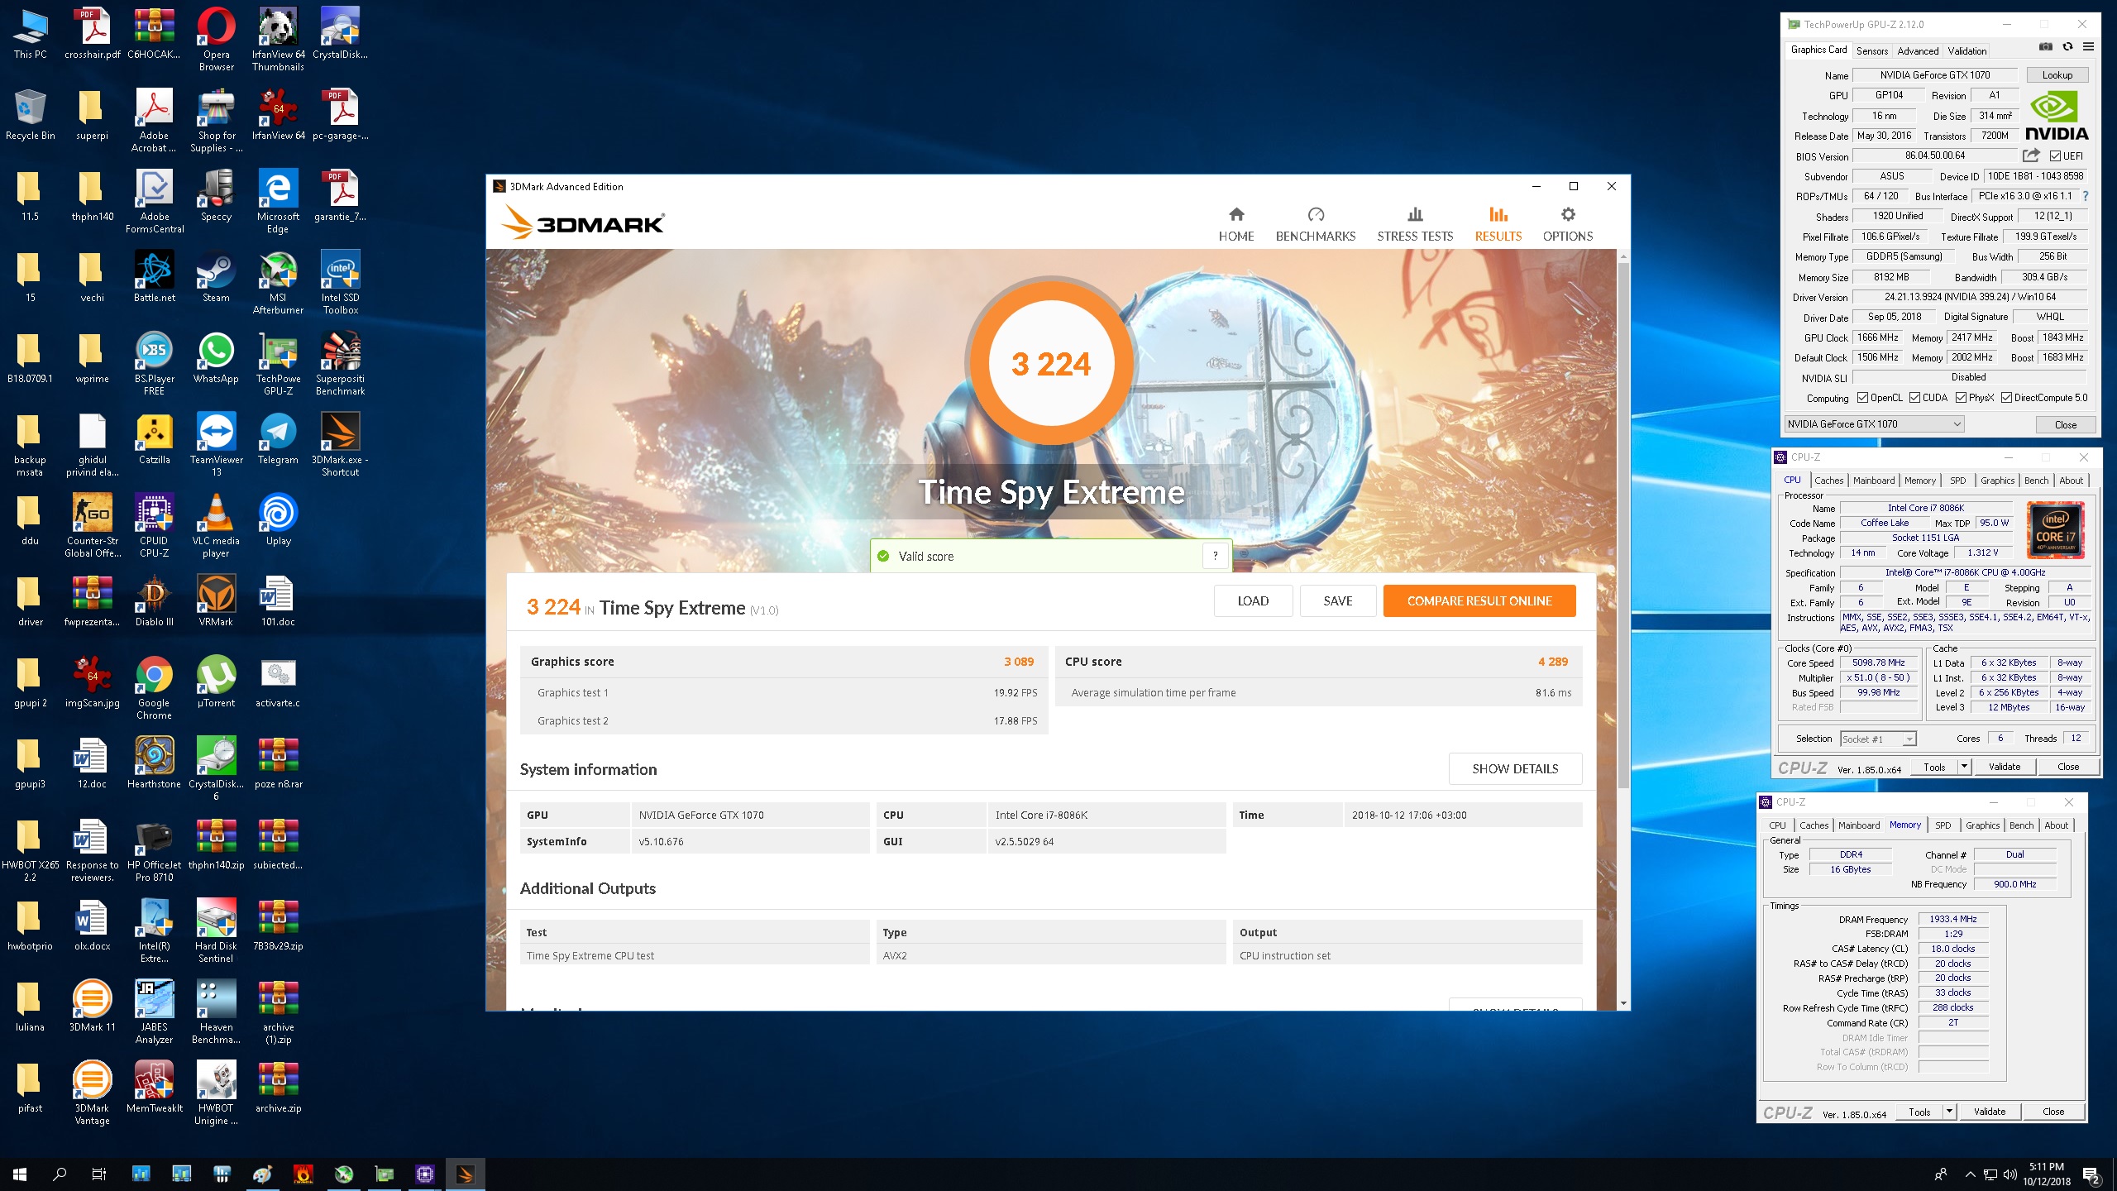Click SHOW DETAILS for System information
The width and height of the screenshot is (2117, 1191).
[1515, 769]
